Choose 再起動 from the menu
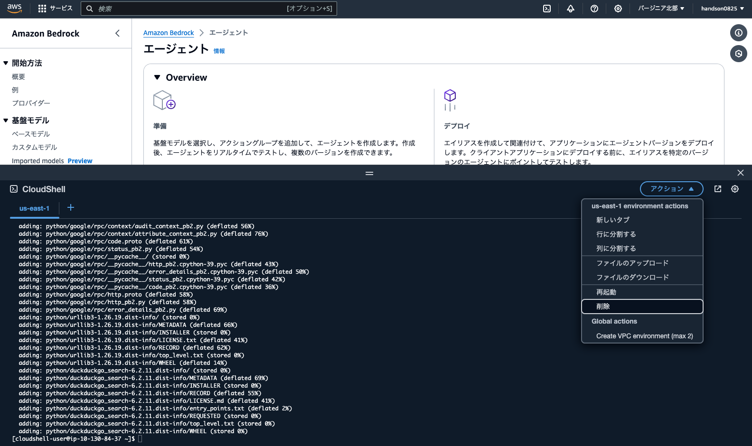Screen dimensions: 752x446 tap(642, 292)
